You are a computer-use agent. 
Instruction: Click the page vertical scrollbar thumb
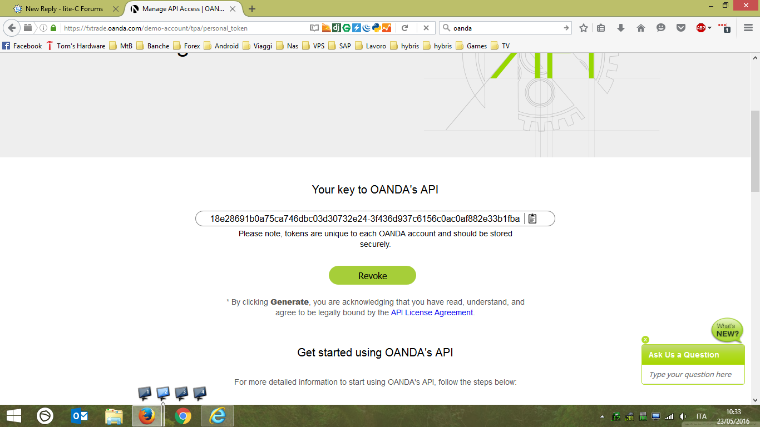[755, 150]
